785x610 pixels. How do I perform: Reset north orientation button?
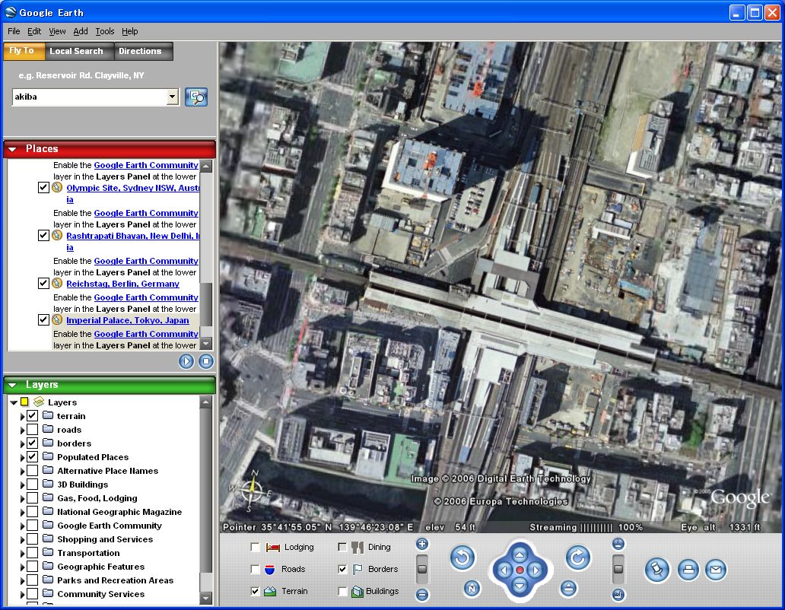click(x=472, y=588)
